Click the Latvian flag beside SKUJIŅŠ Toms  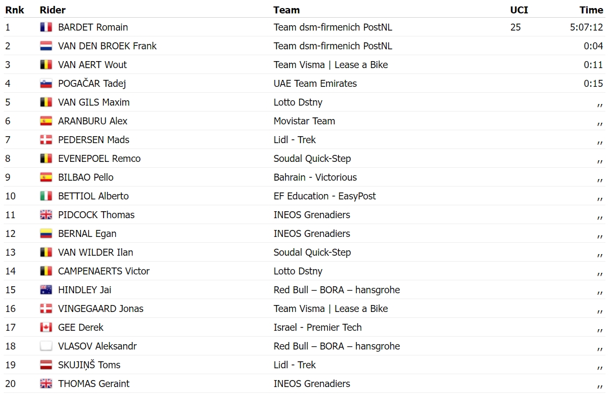[x=46, y=365]
